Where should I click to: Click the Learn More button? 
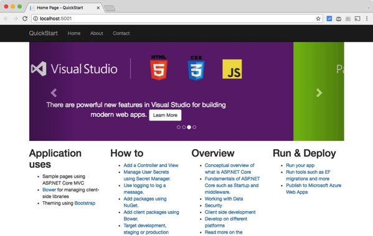[165, 115]
